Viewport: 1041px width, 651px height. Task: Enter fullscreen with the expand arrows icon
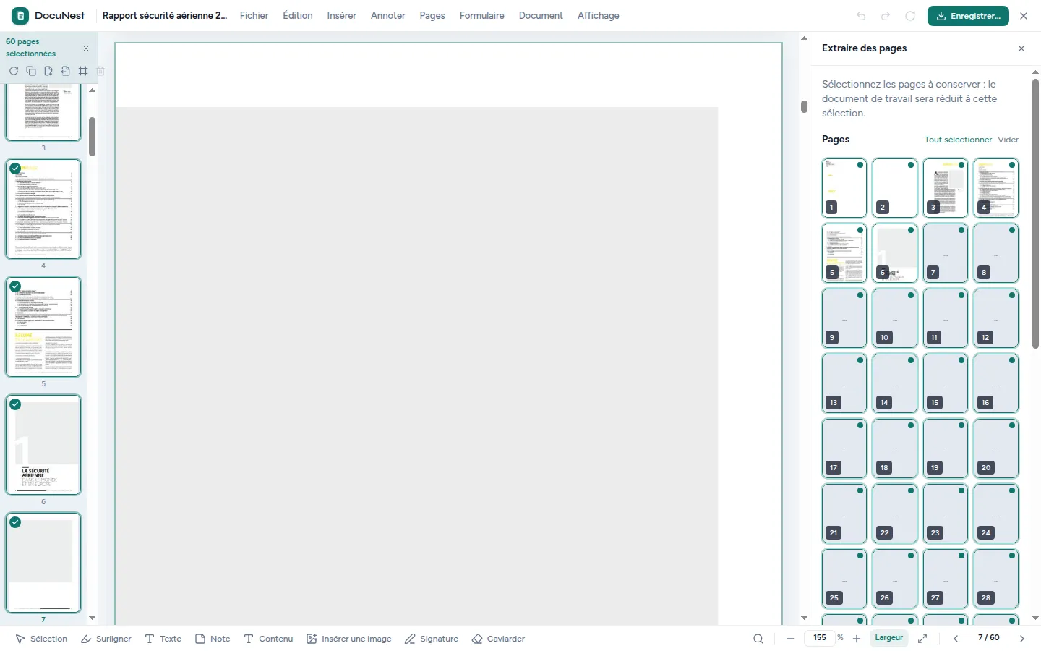(x=922, y=639)
